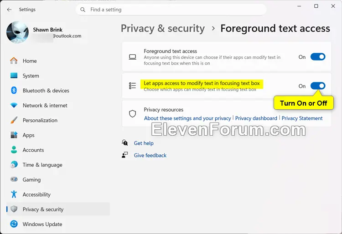Click the laptop icon beside Foreground text access

click(132, 57)
